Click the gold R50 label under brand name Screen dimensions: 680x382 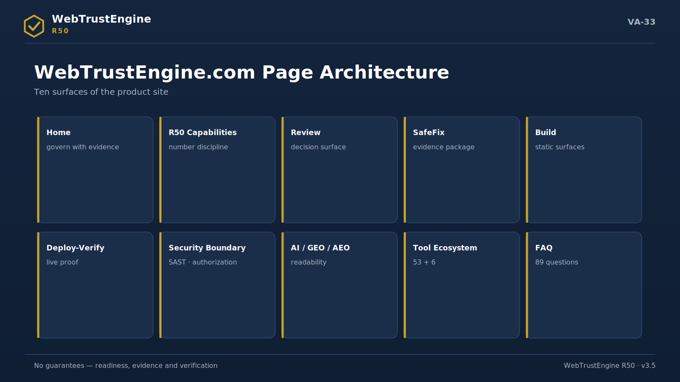[60, 31]
